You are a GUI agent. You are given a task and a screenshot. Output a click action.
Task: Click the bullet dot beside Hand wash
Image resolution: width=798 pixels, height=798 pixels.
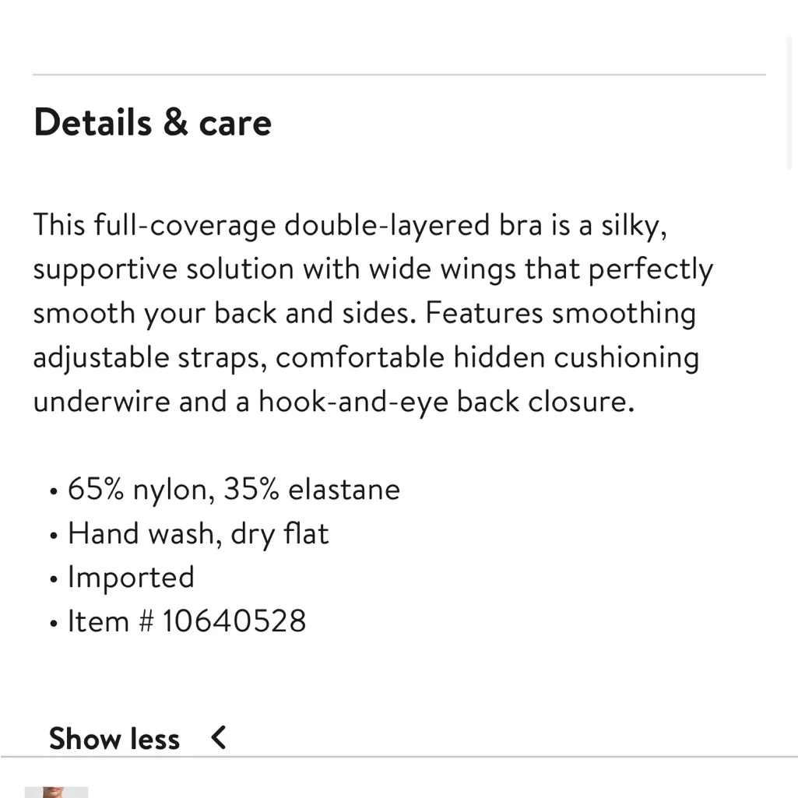53,535
